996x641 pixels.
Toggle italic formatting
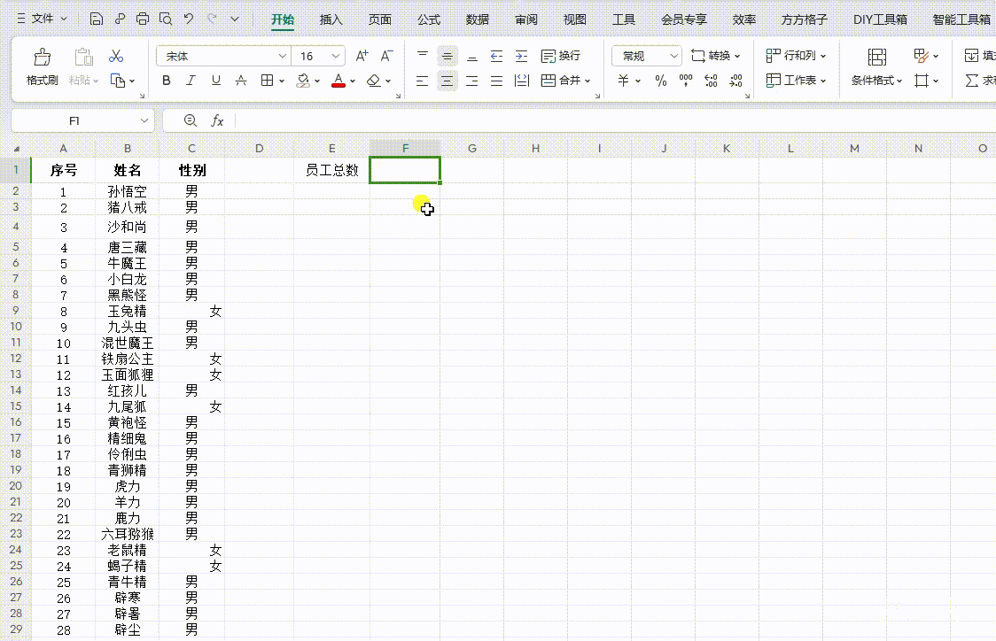coord(191,81)
